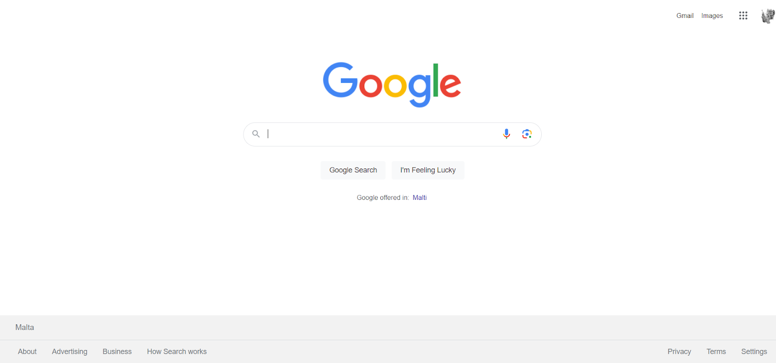Screen dimensions: 776x363
Task: Open the Privacy footer link
Action: tap(679, 351)
